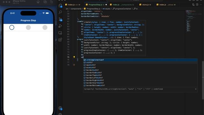Screen dimensions: 204x115
Task: Click the unsaved dot on ProgressStep.js tab
Action: click(106, 5)
